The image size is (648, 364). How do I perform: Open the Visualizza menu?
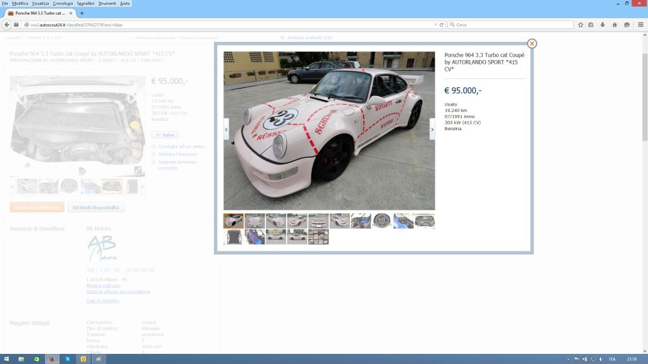[40, 3]
